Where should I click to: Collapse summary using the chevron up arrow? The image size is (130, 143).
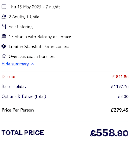tap(33, 64)
